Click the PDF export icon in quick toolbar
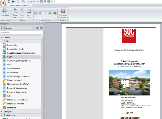The height and width of the screenshot is (119, 162). pos(27,1)
